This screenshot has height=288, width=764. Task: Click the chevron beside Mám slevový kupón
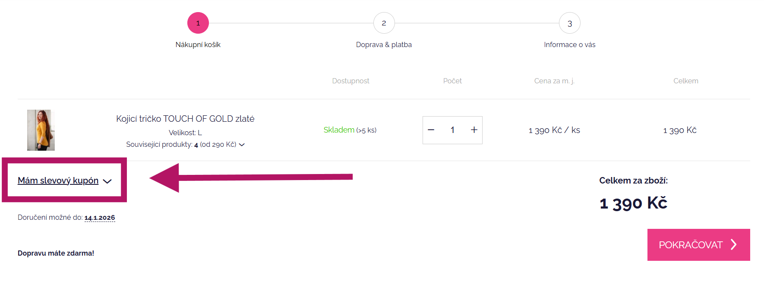pyautogui.click(x=107, y=181)
